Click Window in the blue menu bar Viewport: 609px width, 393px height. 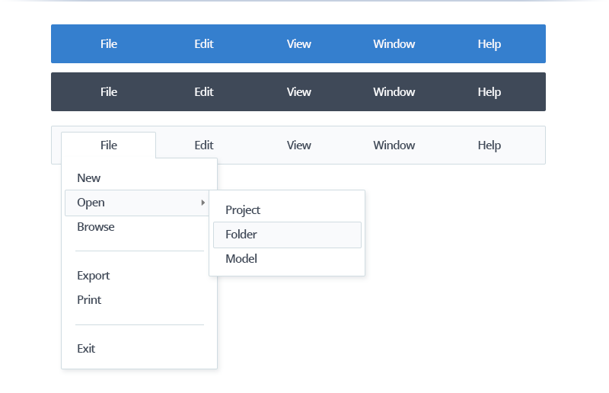pyautogui.click(x=394, y=44)
